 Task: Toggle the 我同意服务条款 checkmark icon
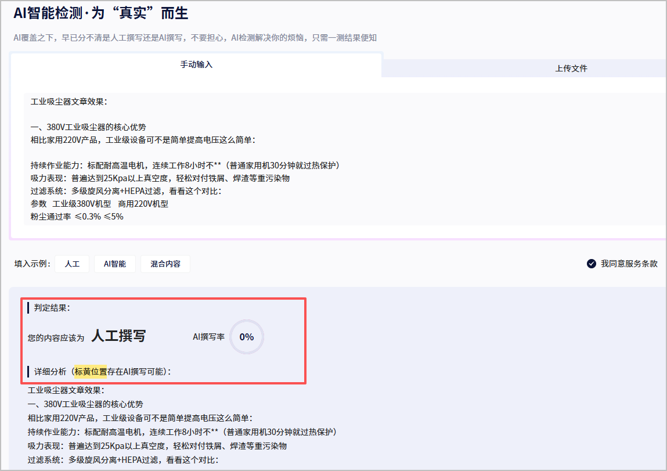click(592, 264)
